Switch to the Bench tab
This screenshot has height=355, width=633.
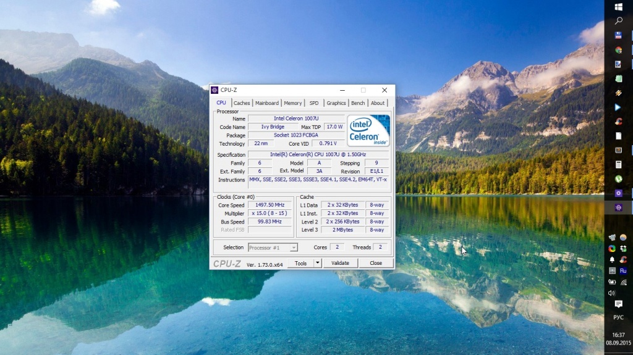(358, 103)
